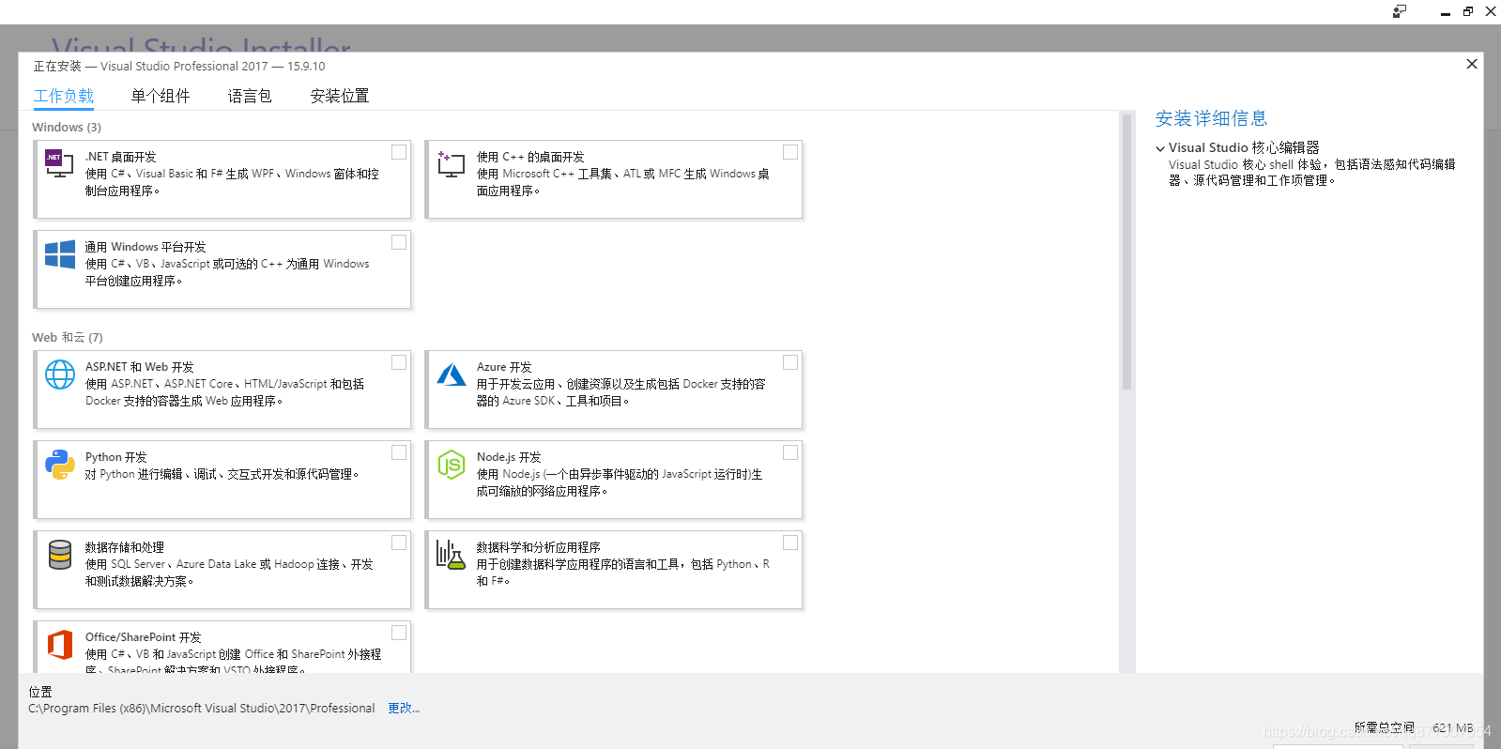Screen dimensions: 1501x749
Task: Click the C++ desktop development monitor icon
Action: 451,164
